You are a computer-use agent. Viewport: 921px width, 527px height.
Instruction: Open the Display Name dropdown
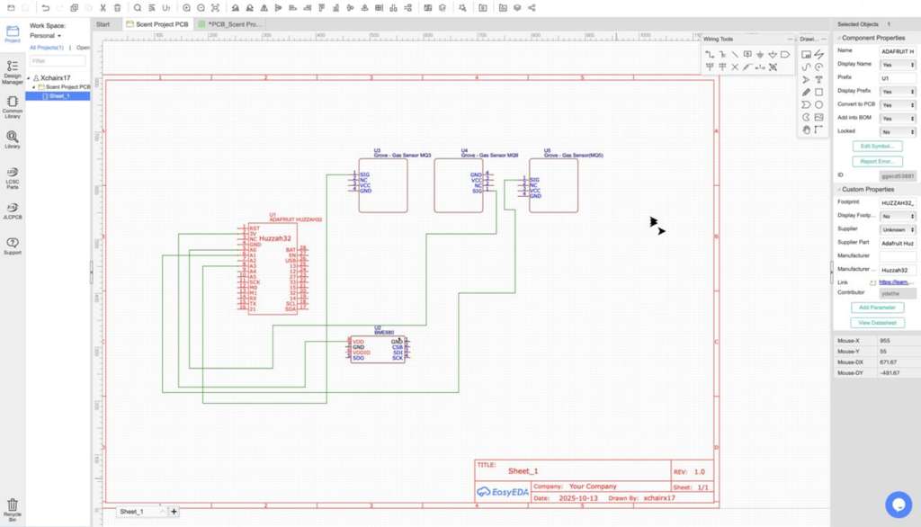pos(898,65)
